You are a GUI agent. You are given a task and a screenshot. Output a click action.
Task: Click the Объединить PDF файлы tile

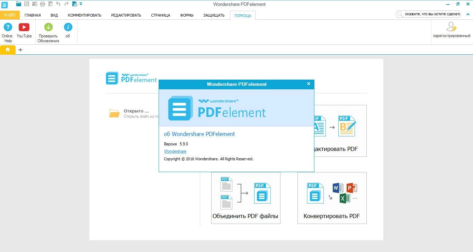pyautogui.click(x=246, y=198)
